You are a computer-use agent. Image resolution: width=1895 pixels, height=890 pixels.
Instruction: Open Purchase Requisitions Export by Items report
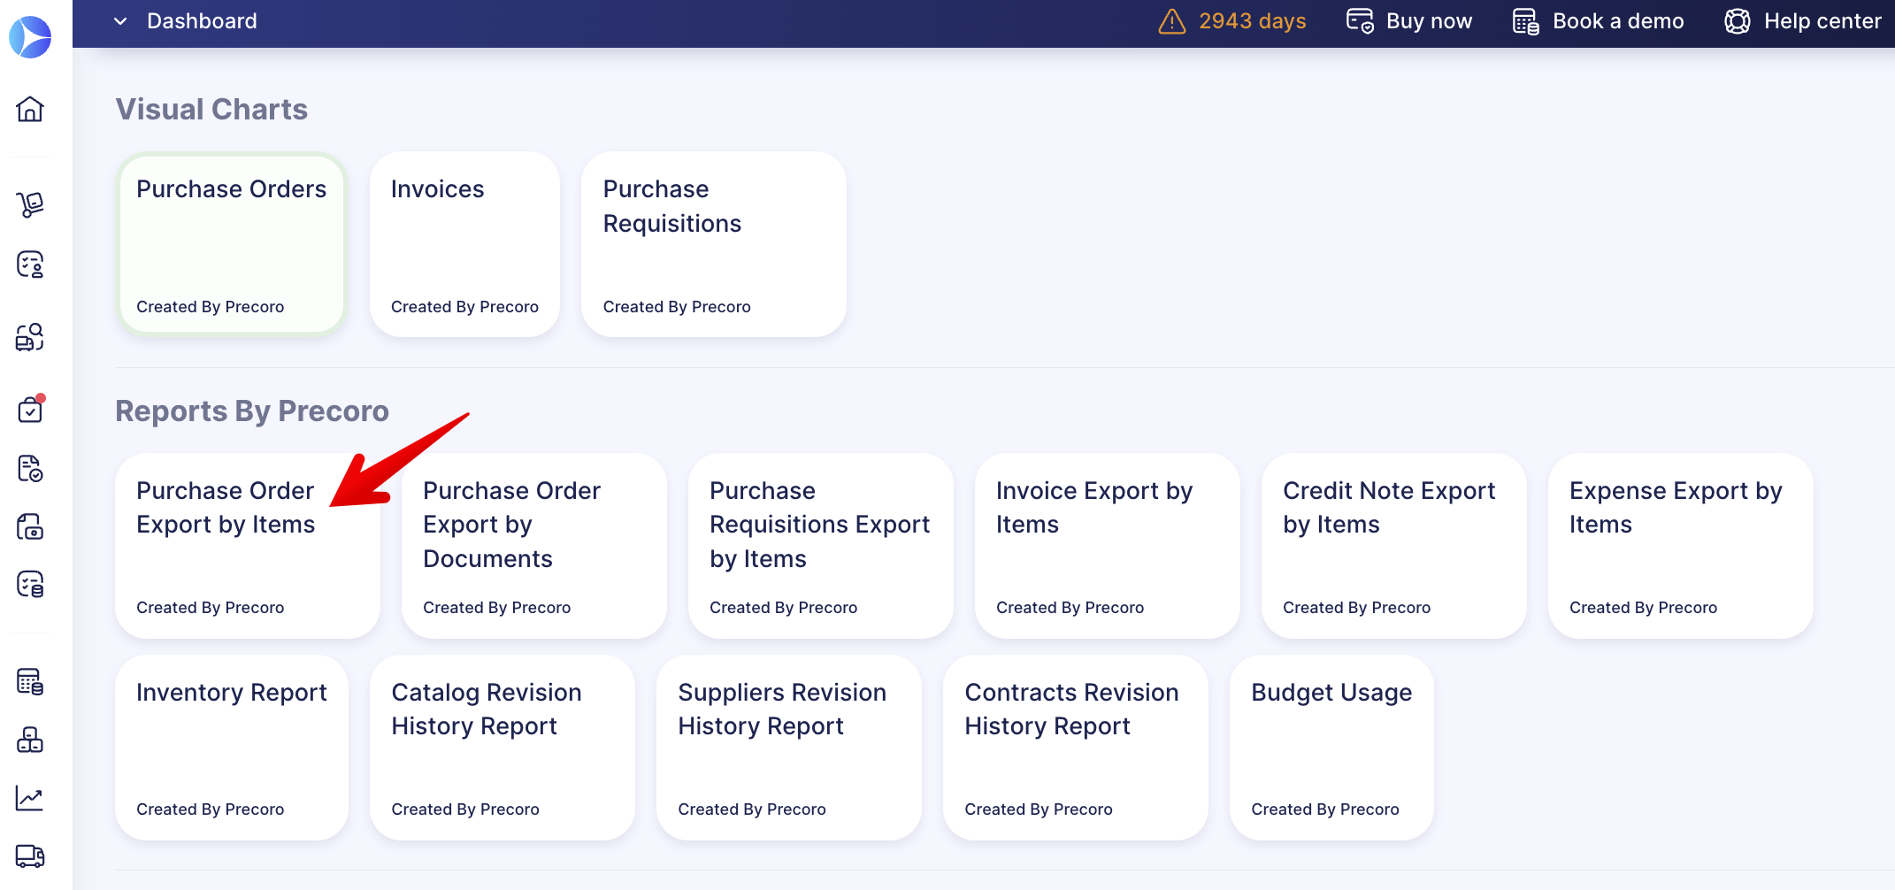point(821,546)
